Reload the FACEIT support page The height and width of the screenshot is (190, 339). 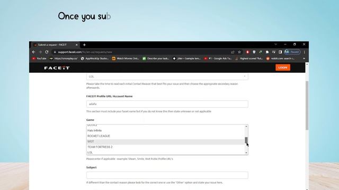click(47, 52)
